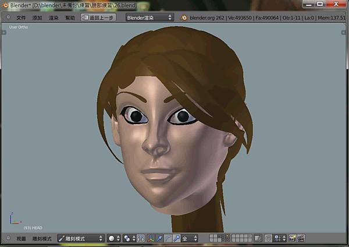Open the Blender渲染 render engine dropdown
The image size is (349, 247).
coord(149,17)
